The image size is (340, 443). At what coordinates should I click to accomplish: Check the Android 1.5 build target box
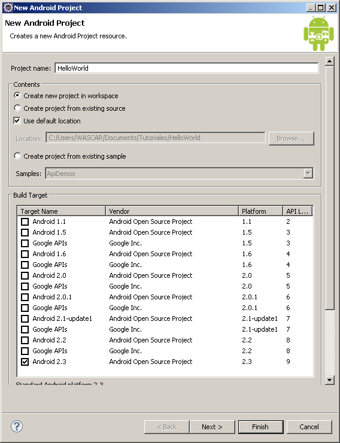(x=25, y=232)
